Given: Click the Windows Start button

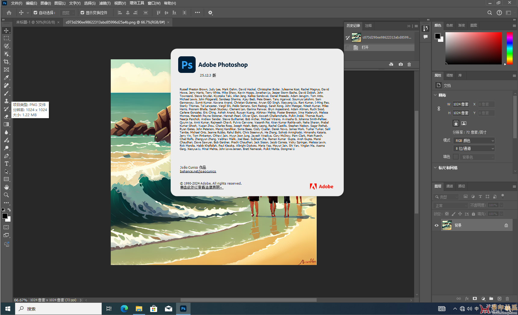Looking at the screenshot, I should coord(8,309).
